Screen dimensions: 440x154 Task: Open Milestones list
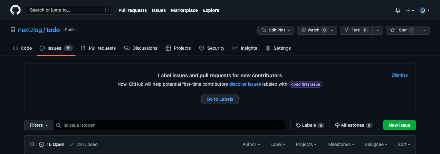354,125
